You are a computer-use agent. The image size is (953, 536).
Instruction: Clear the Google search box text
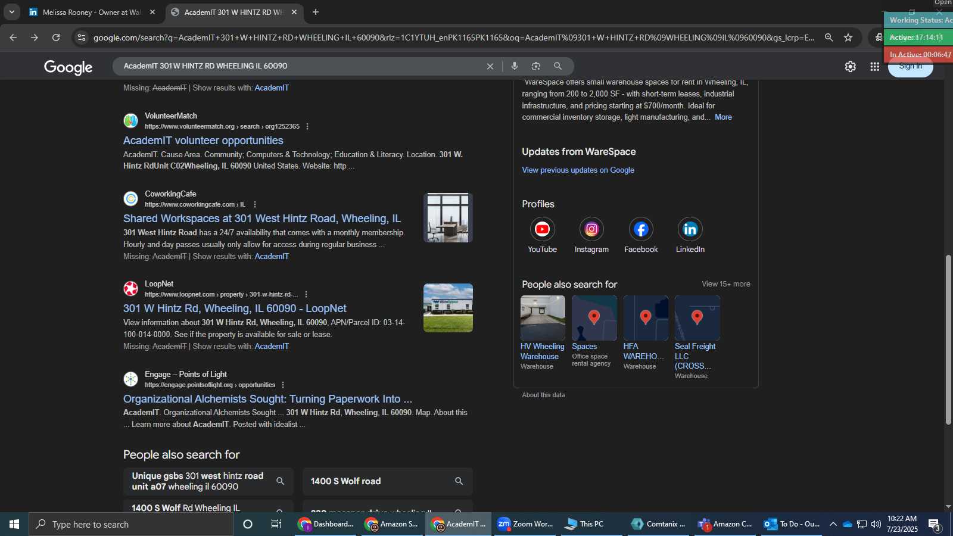pos(490,66)
